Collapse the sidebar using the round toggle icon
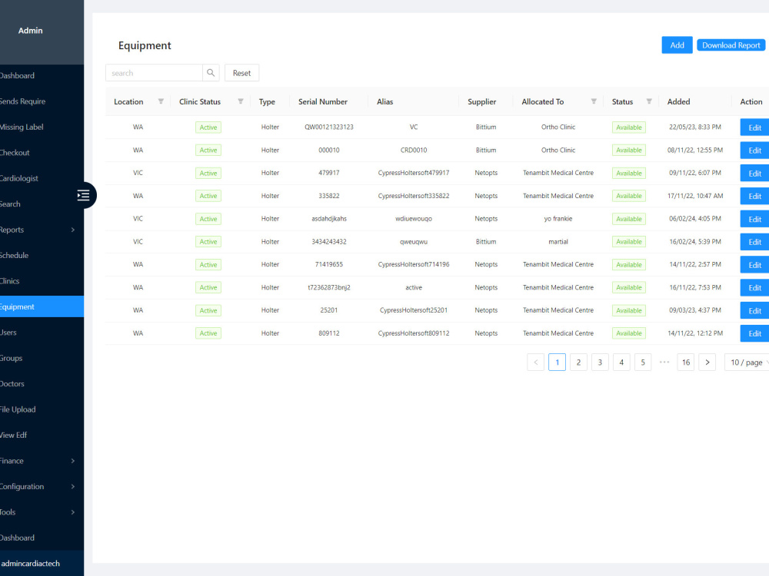 pos(85,195)
